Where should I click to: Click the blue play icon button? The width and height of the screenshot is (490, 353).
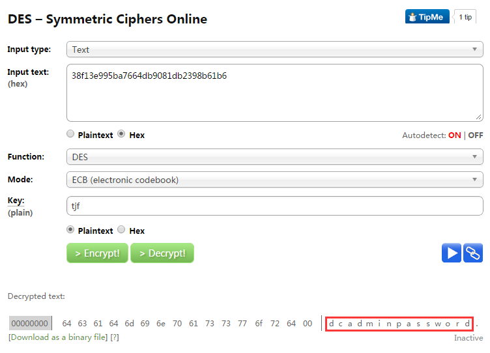click(452, 253)
